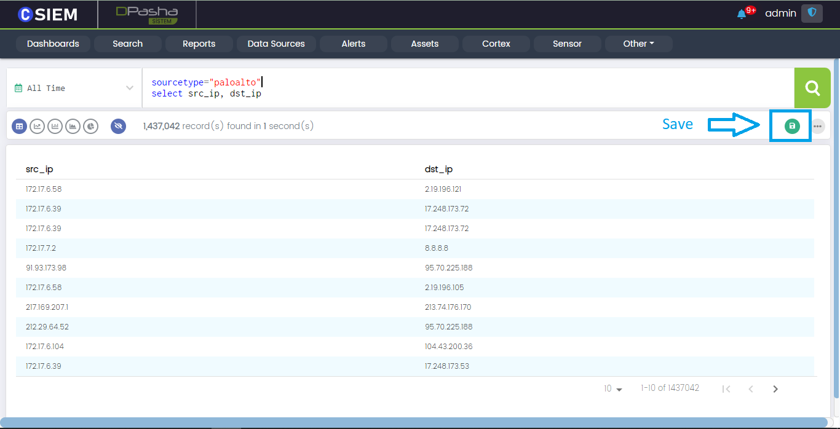
Task: Save the search with the green disk icon
Action: point(792,126)
